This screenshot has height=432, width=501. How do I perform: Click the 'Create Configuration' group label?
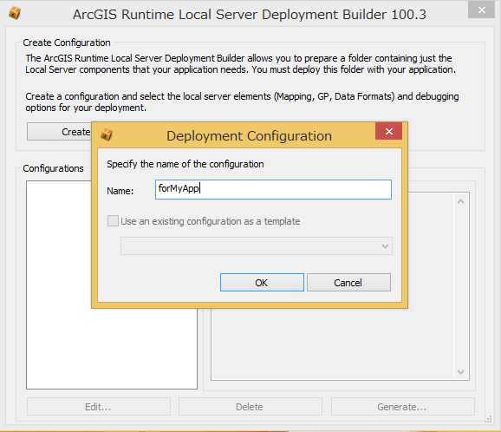[67, 43]
